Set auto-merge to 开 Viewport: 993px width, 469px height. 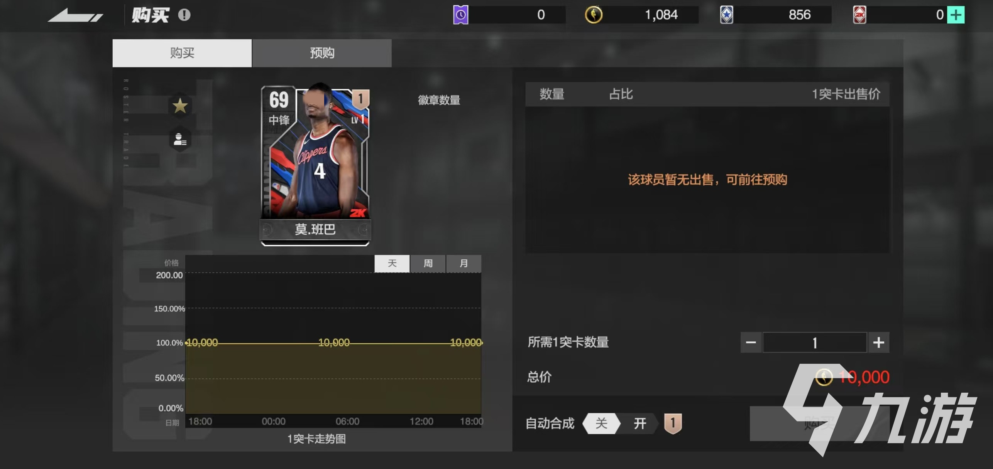click(639, 424)
